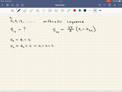122x92 pixels.
Task: Redo the last undone action
Action: point(105,5)
